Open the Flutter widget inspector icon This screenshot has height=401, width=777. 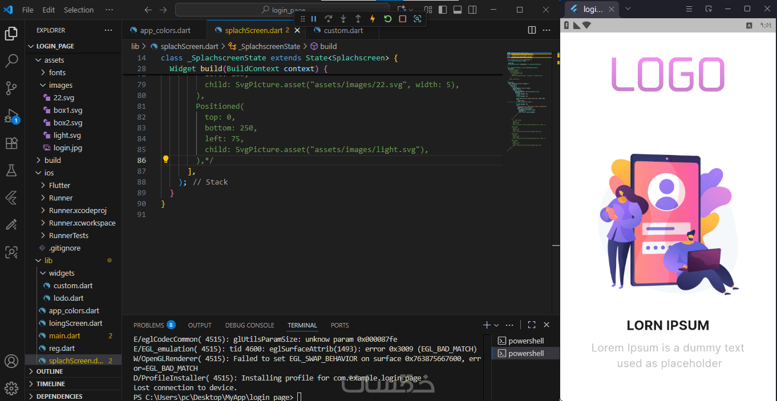click(x=418, y=19)
